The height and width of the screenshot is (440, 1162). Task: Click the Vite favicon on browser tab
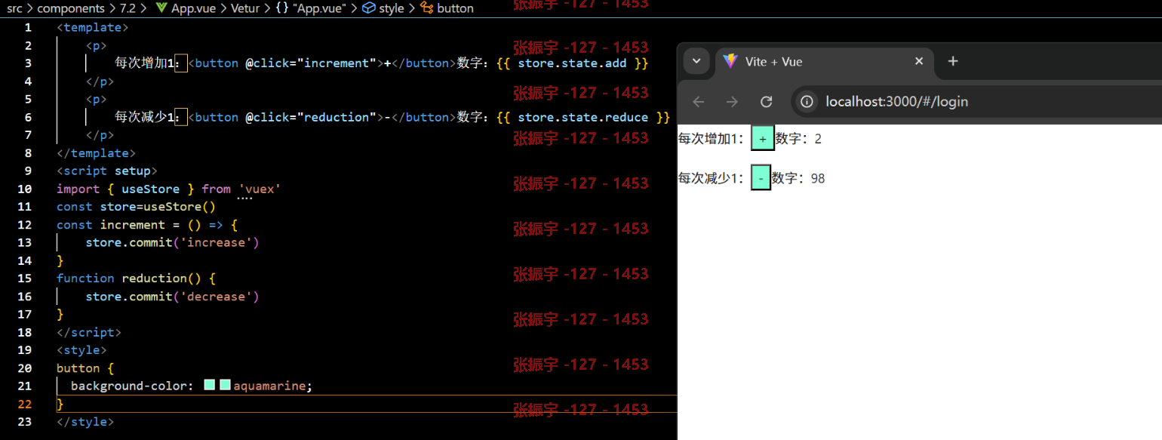730,61
